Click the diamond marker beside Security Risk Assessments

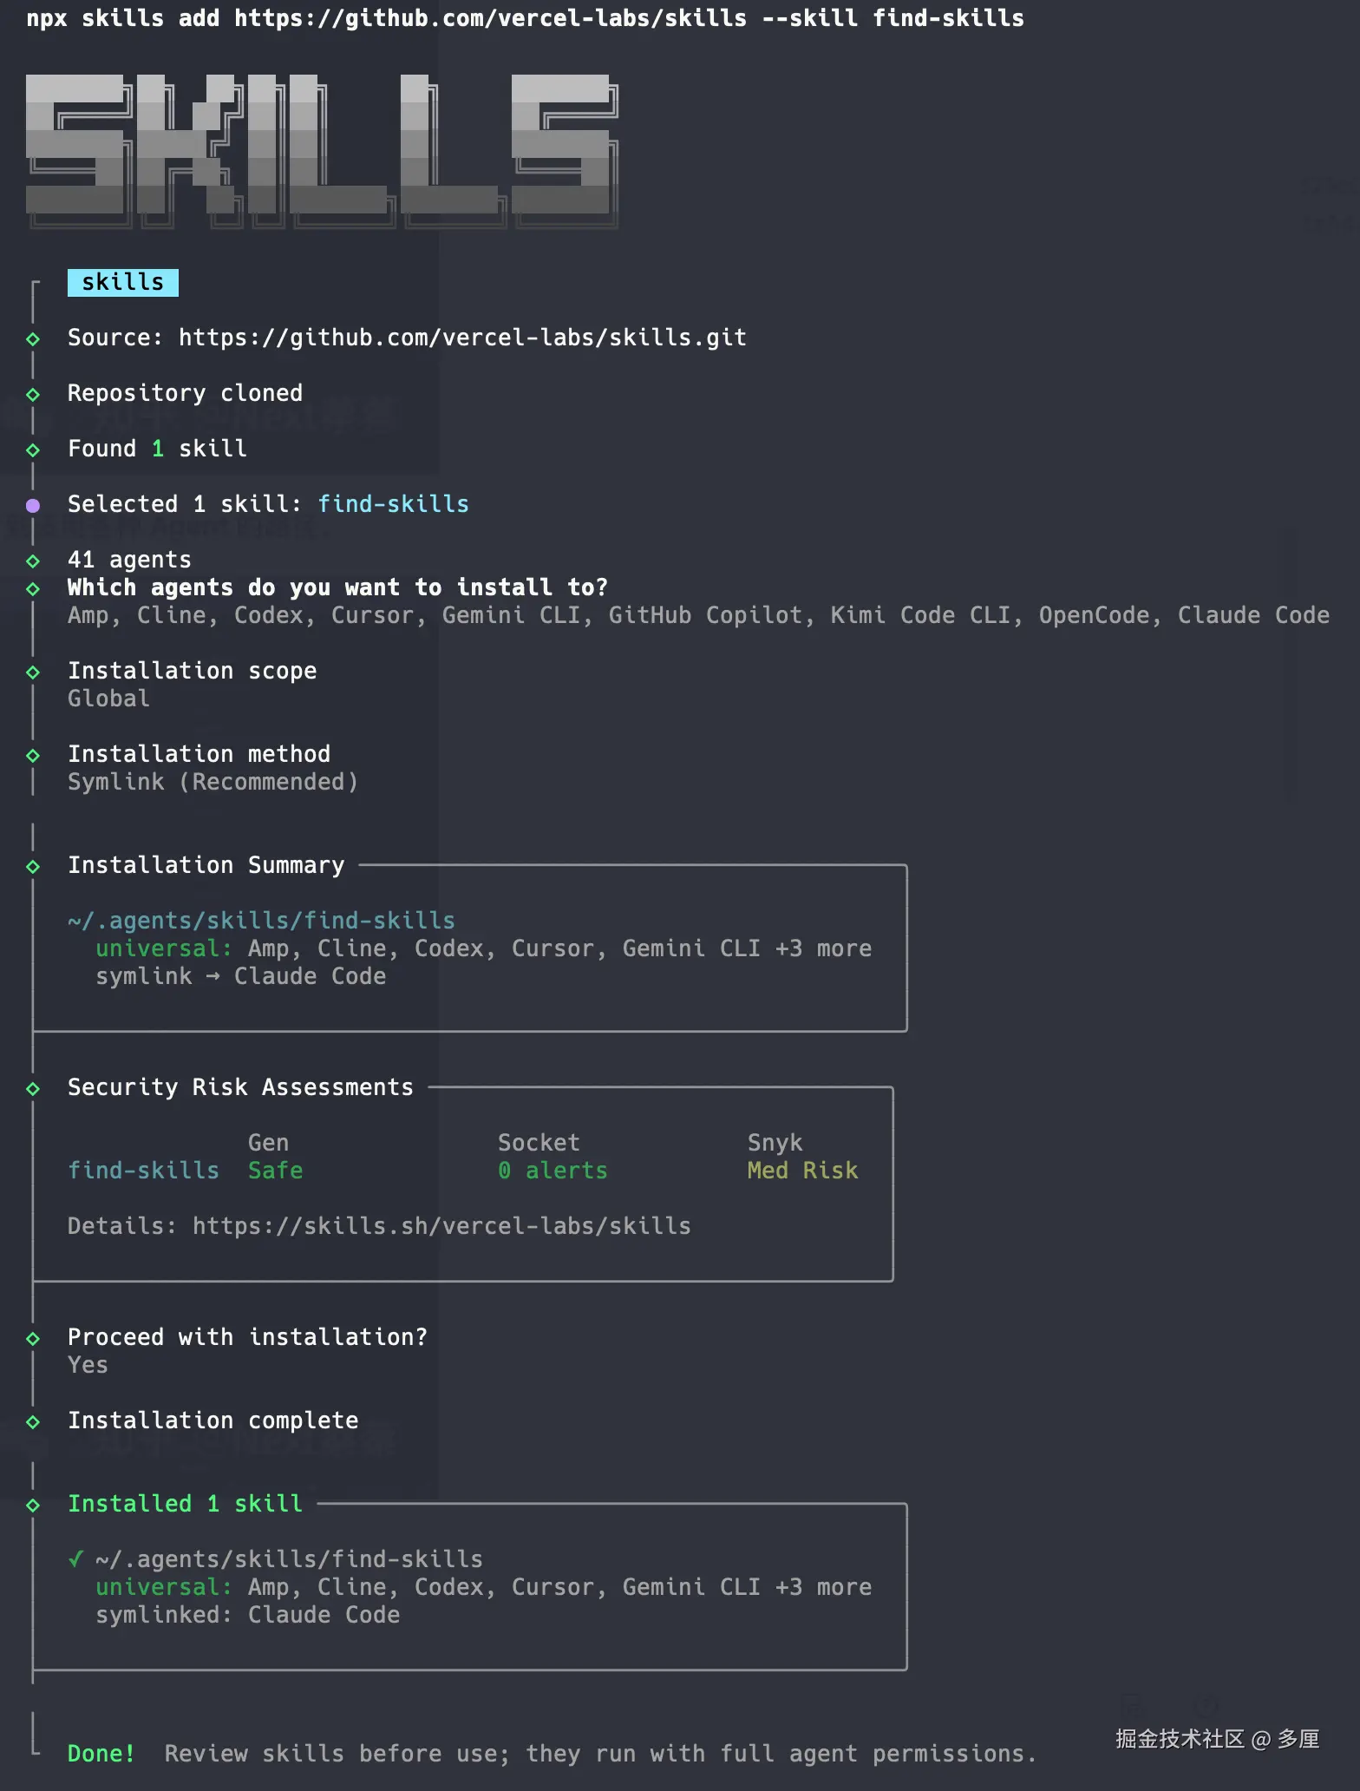(x=33, y=1088)
